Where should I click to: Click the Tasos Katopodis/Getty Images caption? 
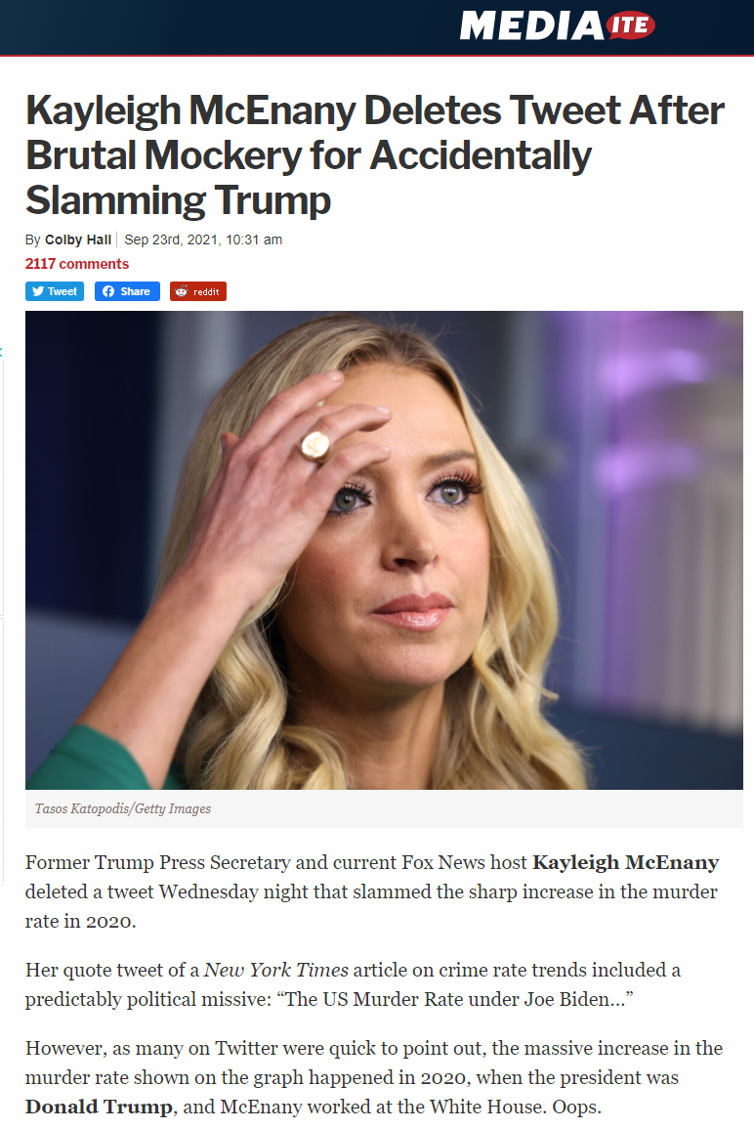pos(123,808)
